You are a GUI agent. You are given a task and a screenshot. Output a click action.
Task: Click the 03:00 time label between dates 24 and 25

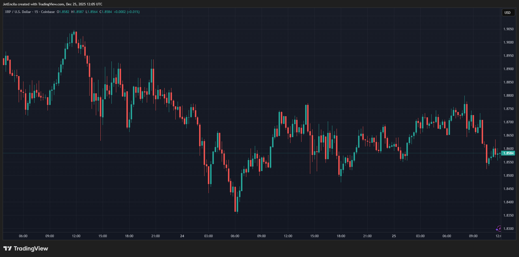click(208, 236)
